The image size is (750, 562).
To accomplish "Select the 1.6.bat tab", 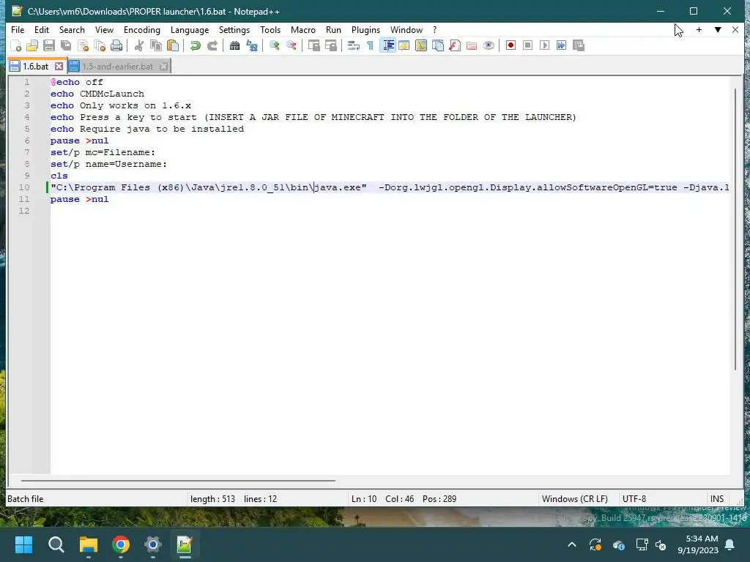I will [x=36, y=67].
